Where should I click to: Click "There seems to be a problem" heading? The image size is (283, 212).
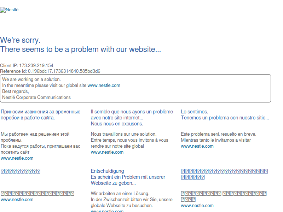click(x=80, y=49)
